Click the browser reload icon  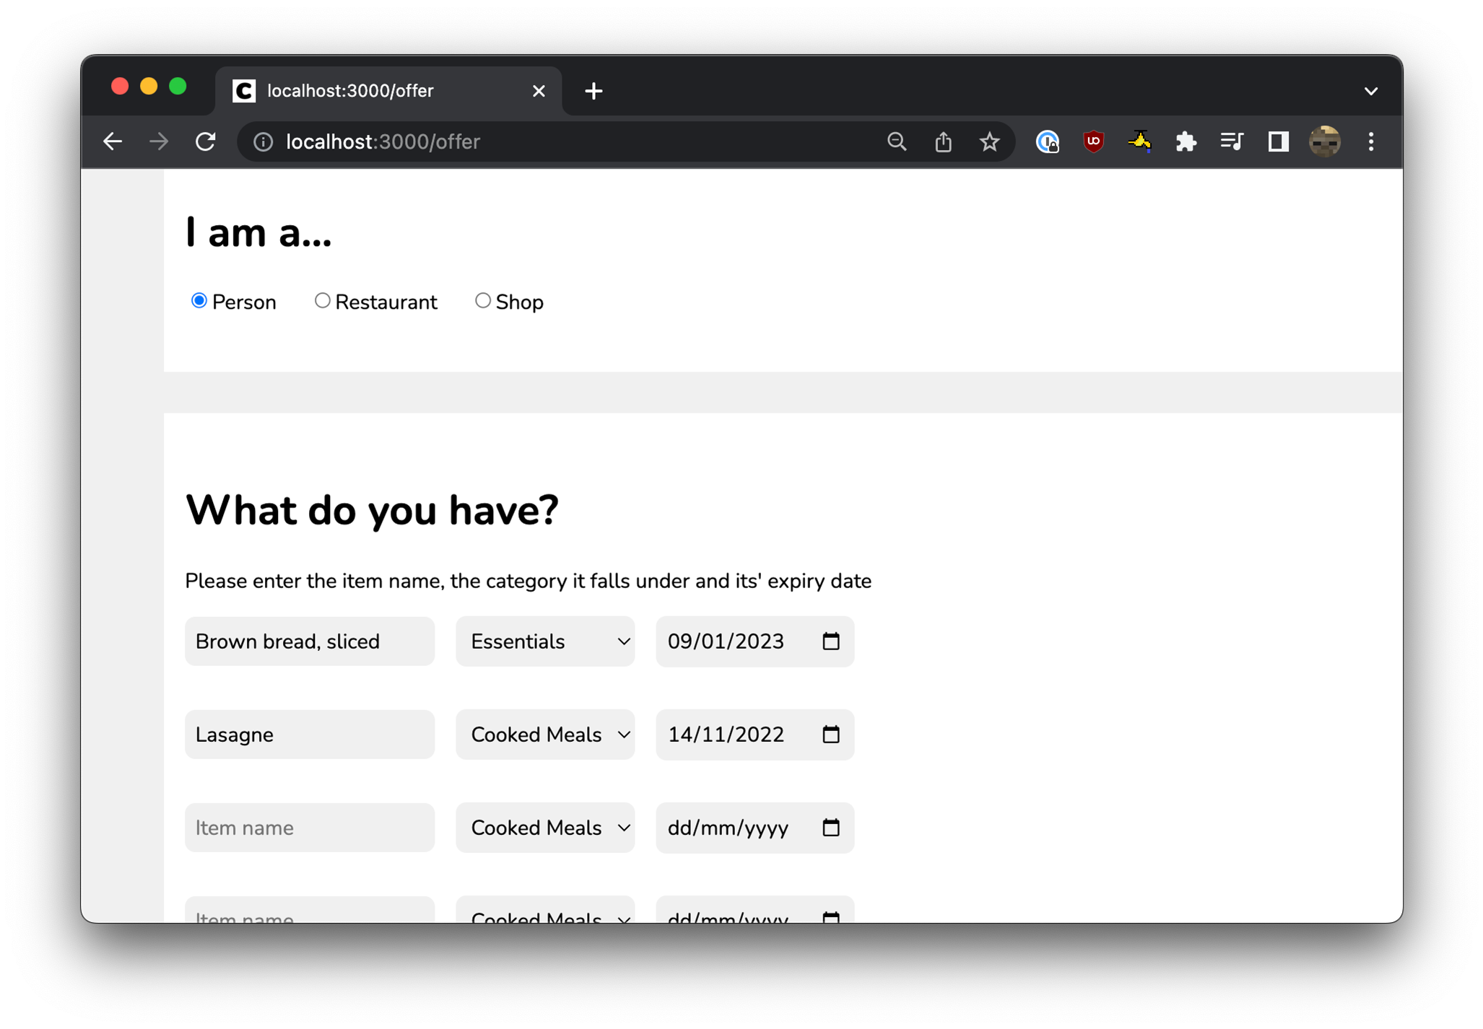tap(206, 141)
